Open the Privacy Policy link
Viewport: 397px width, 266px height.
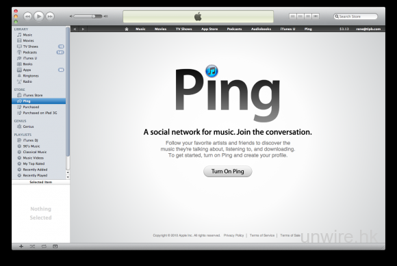[x=233, y=235]
